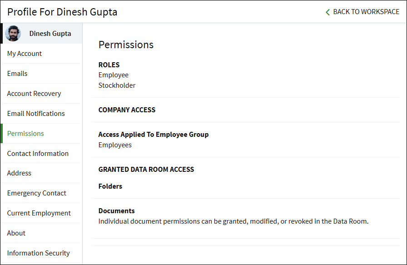Viewport: 407px width, 265px height.
Task: Click the Folders label under data room access
Action: [x=110, y=186]
